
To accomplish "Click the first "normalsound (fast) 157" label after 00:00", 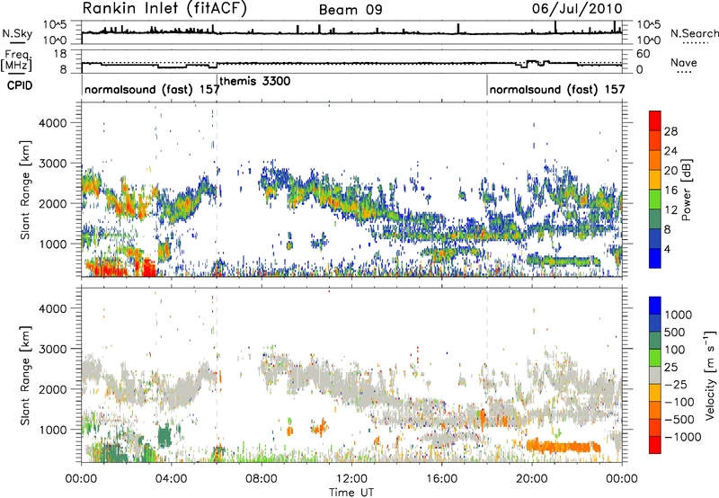I will 152,89.
